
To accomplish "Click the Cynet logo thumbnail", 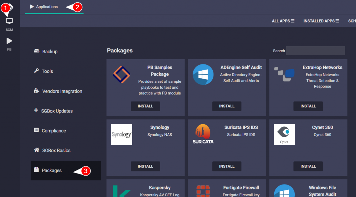I will click(284, 134).
